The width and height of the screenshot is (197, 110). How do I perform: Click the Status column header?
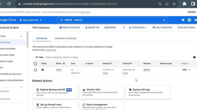pos(44,64)
